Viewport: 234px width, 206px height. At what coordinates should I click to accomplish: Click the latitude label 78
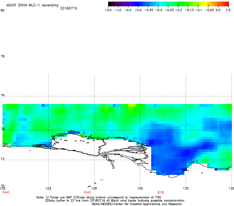[x=3, y=56]
